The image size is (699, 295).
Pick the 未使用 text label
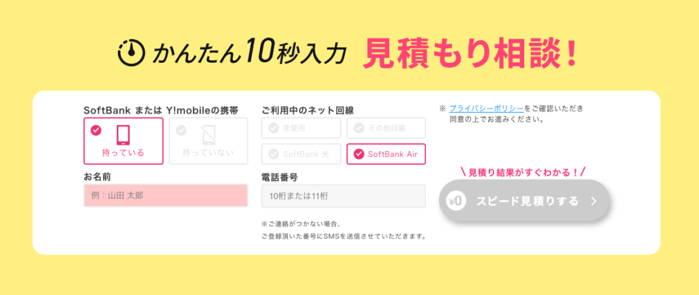(295, 128)
